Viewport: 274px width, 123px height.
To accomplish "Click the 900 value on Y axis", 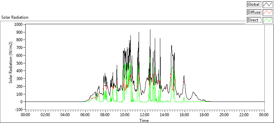I will [20, 32].
